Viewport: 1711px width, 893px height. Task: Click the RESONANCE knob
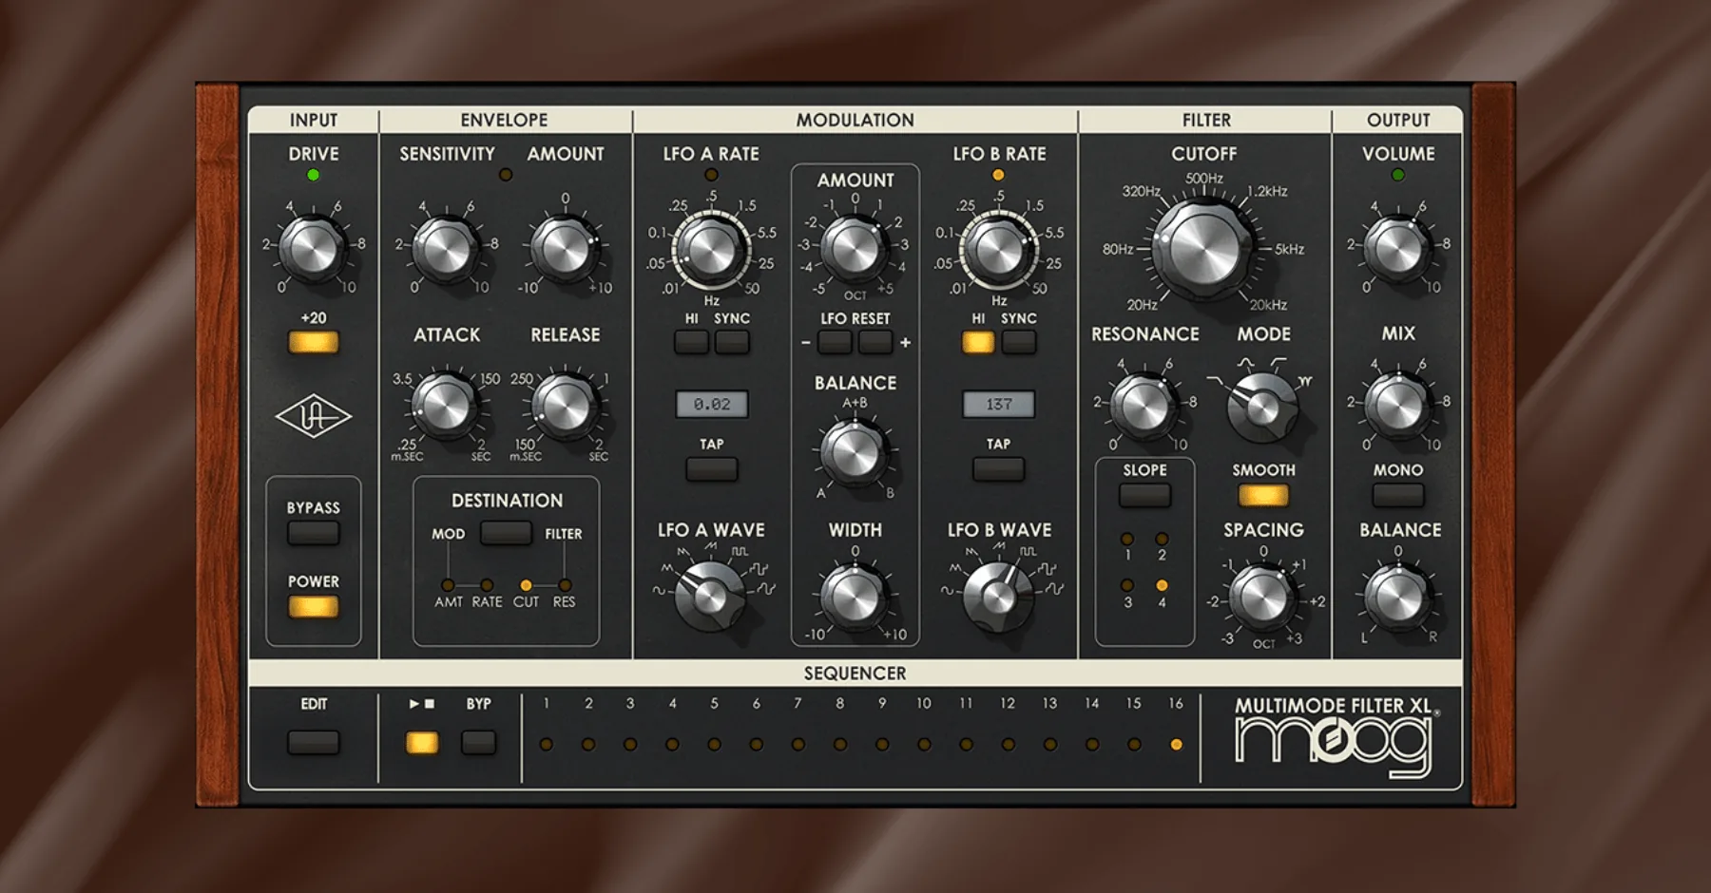click(1144, 407)
